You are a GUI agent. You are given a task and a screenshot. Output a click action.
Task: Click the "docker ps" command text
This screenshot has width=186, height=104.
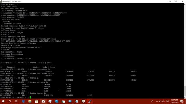tap(35, 78)
